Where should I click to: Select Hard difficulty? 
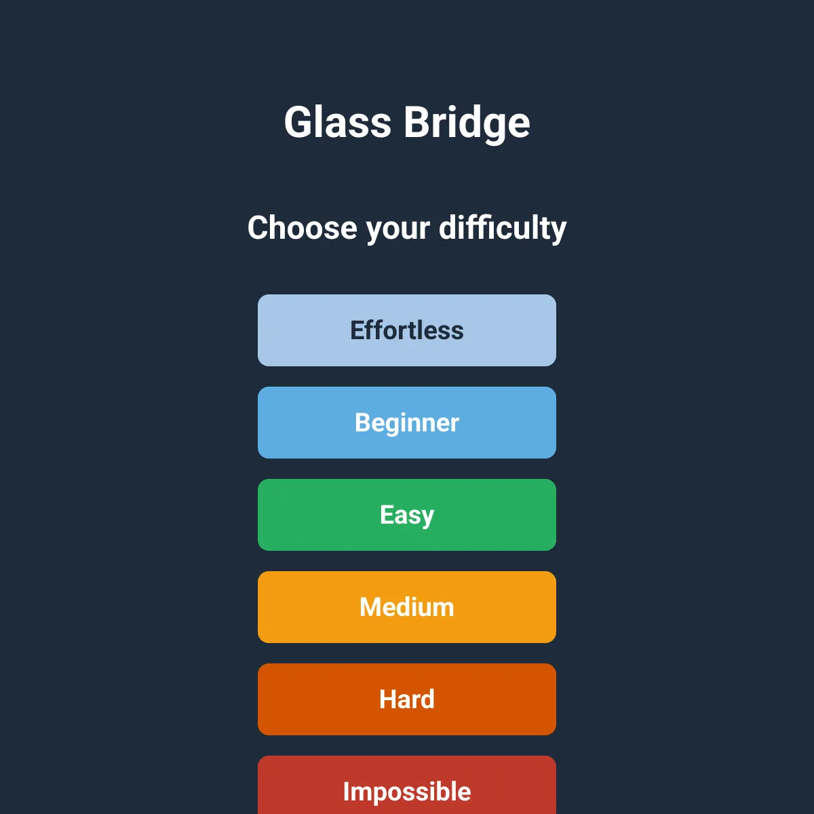[x=407, y=699]
